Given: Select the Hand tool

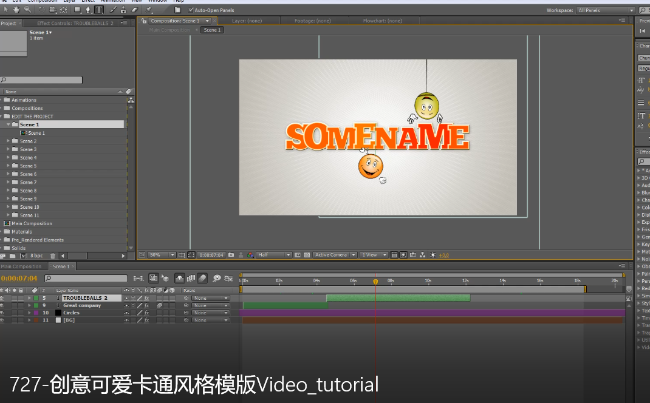Looking at the screenshot, I should 16,9.
